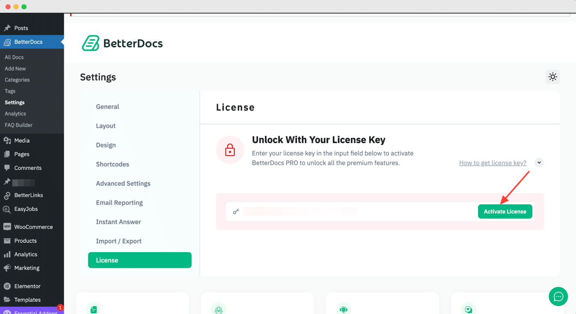Open the How to get license key link
Image resolution: width=576 pixels, height=314 pixels.
pos(492,163)
